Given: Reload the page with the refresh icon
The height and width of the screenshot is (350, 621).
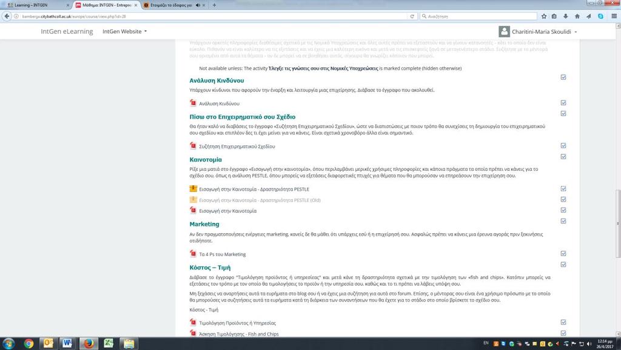Looking at the screenshot, I should [412, 16].
